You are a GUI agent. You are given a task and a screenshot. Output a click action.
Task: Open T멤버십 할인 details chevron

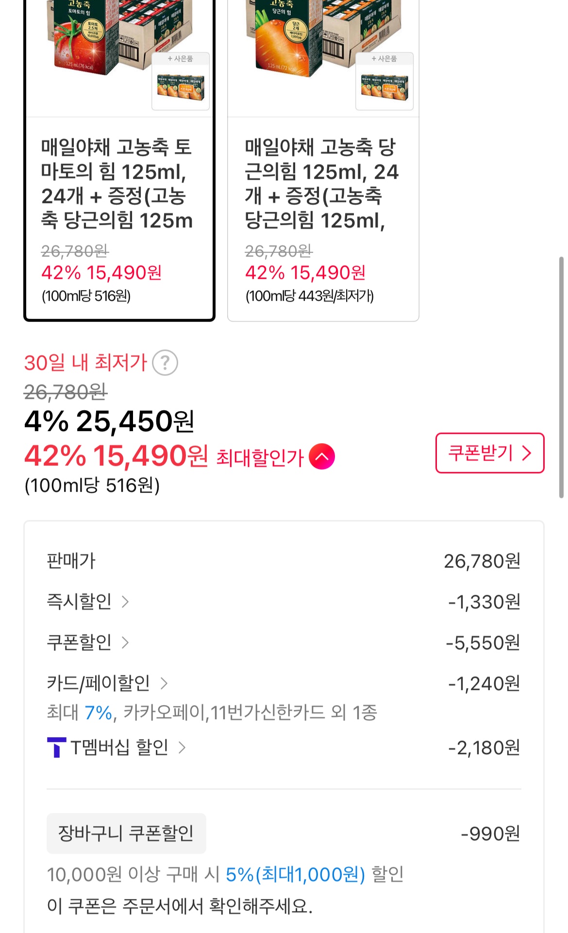point(182,747)
